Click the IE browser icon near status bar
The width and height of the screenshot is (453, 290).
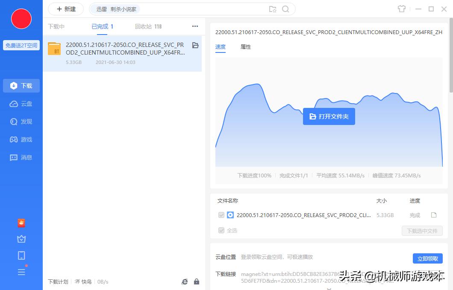coord(184,281)
